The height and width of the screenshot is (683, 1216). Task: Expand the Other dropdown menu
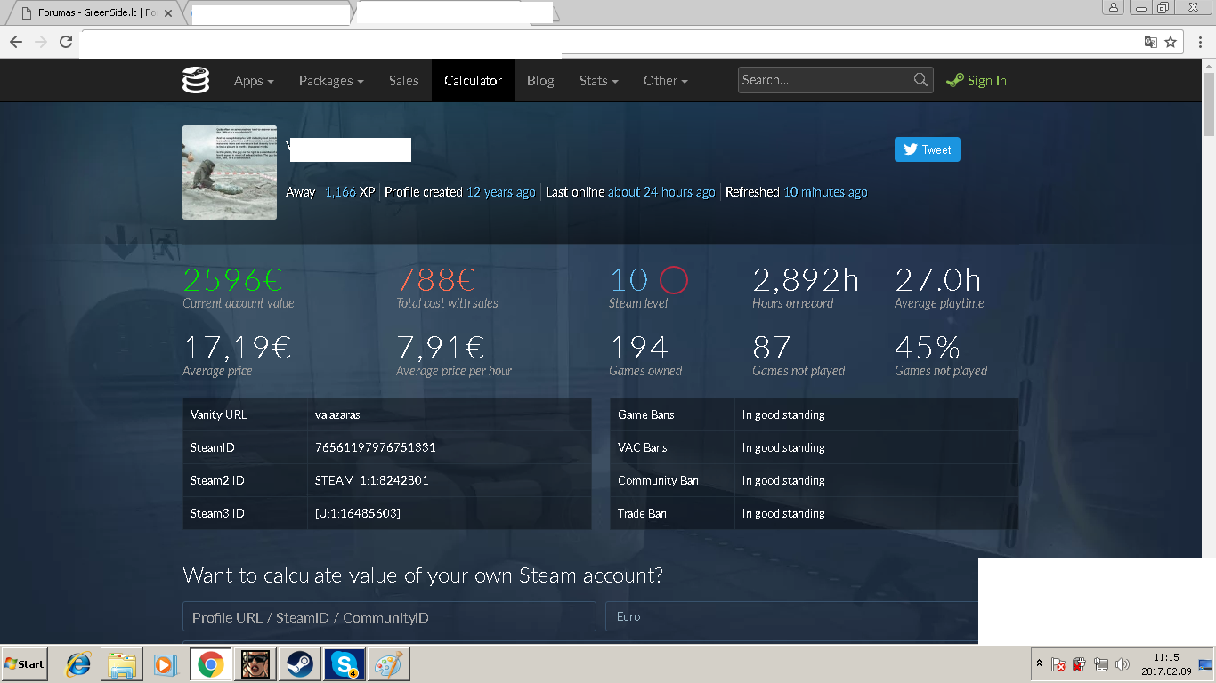(665, 81)
